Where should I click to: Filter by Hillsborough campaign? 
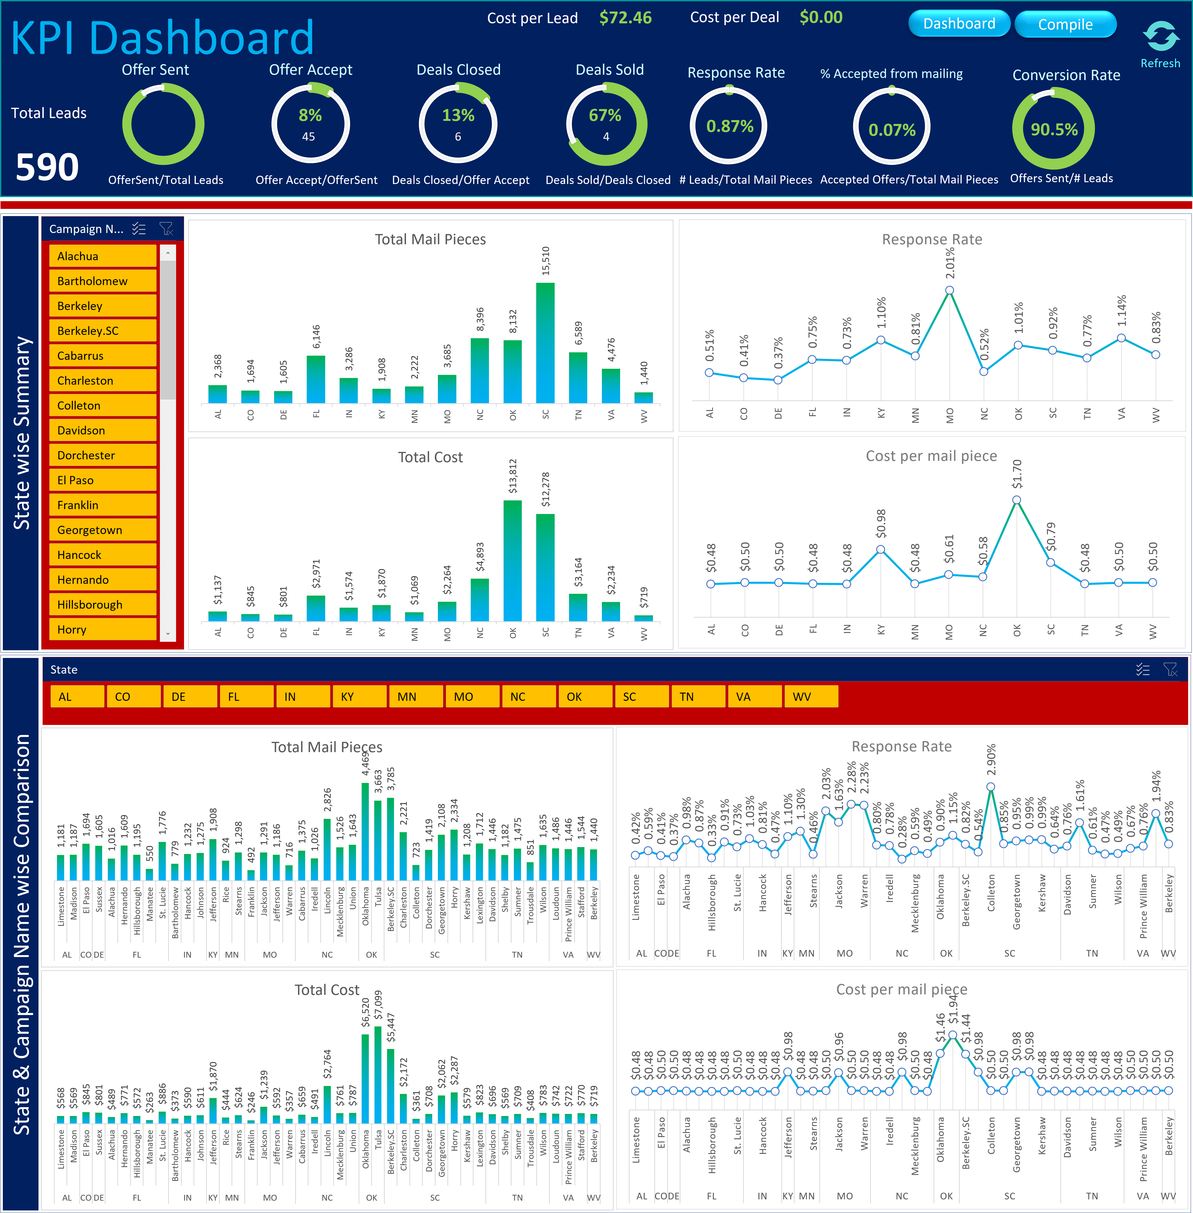tap(103, 605)
